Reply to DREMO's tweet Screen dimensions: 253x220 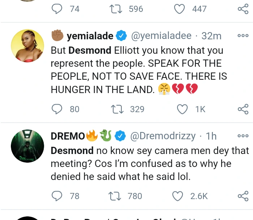[x=56, y=196]
